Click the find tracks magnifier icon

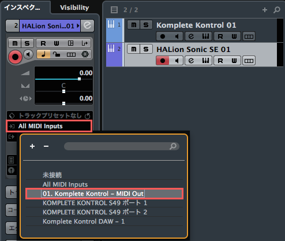click(277, 10)
